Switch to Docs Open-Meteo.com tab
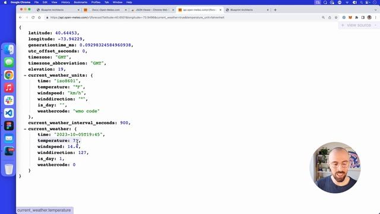The height and width of the screenshot is (214, 380). pyautogui.click(x=106, y=10)
